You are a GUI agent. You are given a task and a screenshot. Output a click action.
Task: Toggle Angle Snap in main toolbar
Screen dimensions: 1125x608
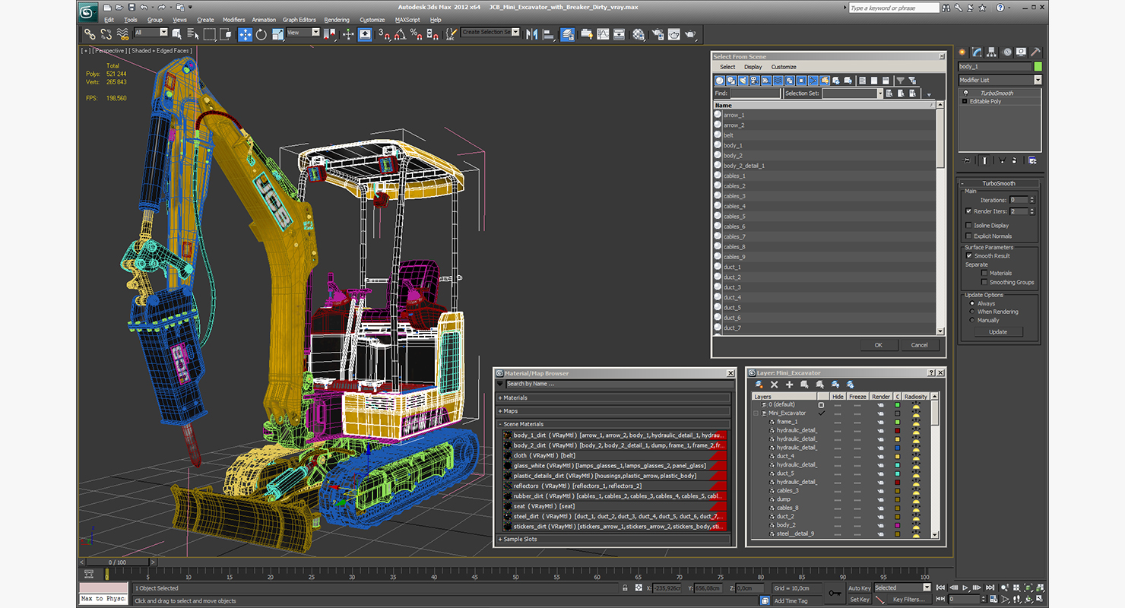400,34
